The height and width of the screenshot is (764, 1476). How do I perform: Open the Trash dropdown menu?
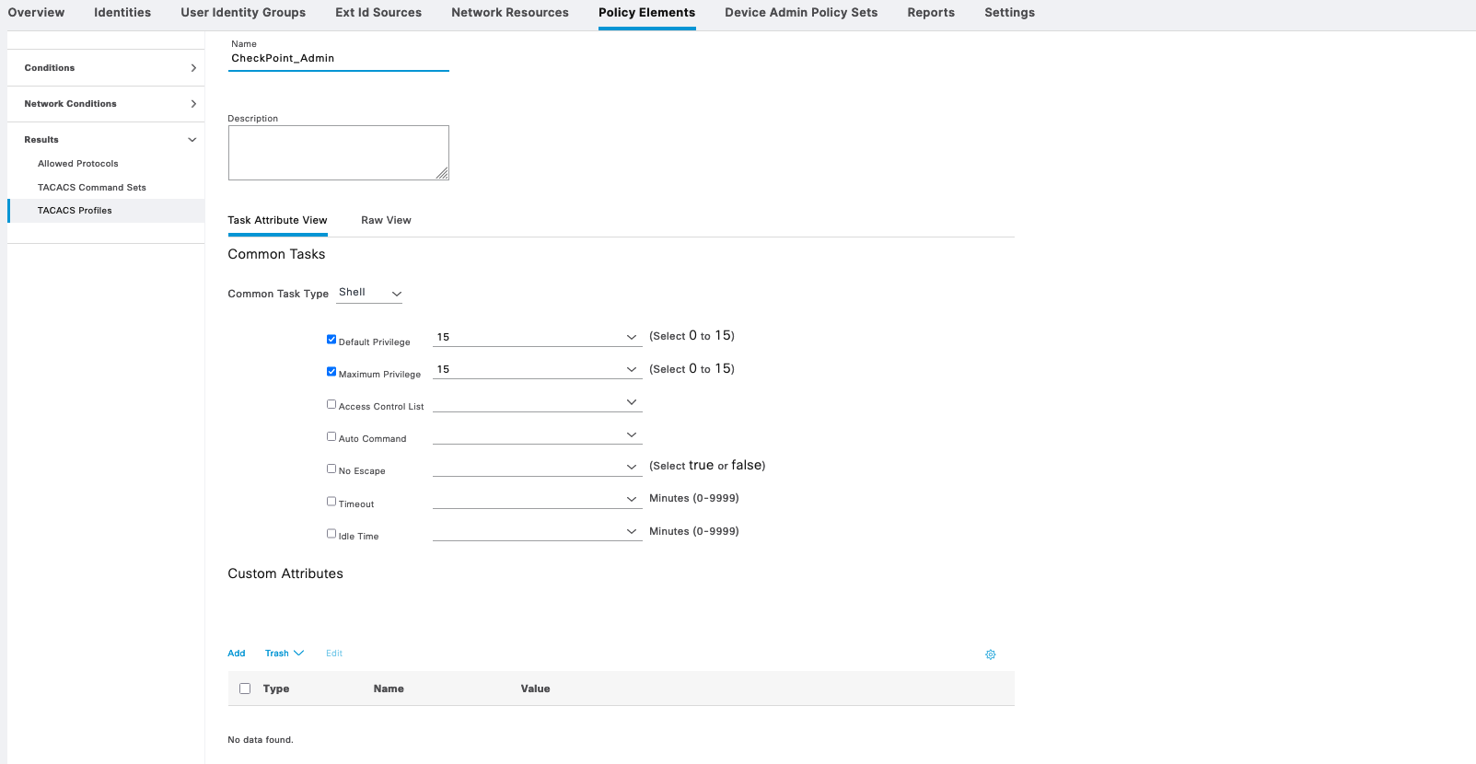click(x=284, y=654)
